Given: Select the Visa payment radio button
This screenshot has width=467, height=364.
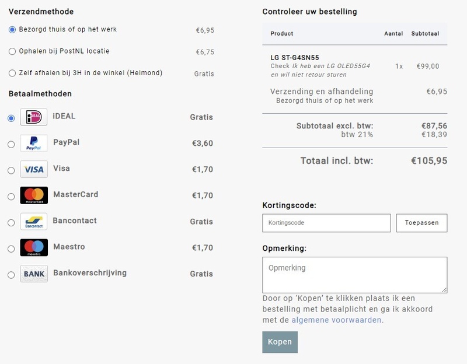Looking at the screenshot, I should click(11, 170).
